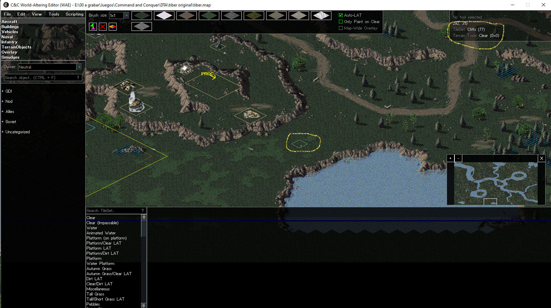This screenshot has height=308, width=551.
Task: Zoom in minimap with plus button
Action: [450, 158]
